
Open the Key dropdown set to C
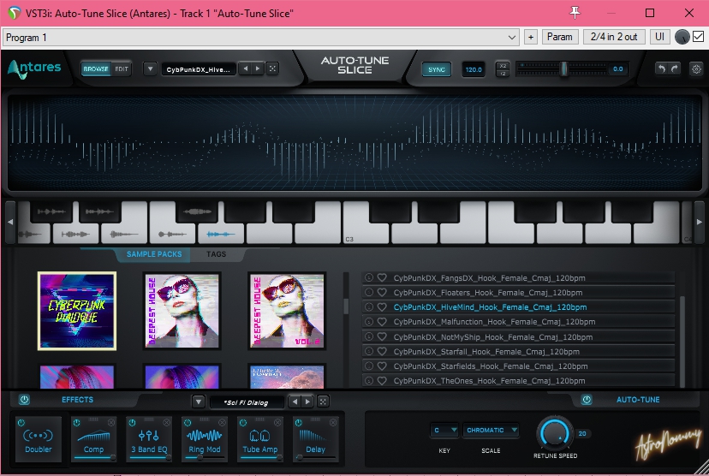click(444, 430)
